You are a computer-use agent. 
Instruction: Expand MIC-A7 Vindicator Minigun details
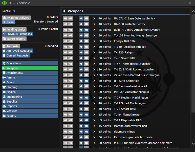(94, 92)
